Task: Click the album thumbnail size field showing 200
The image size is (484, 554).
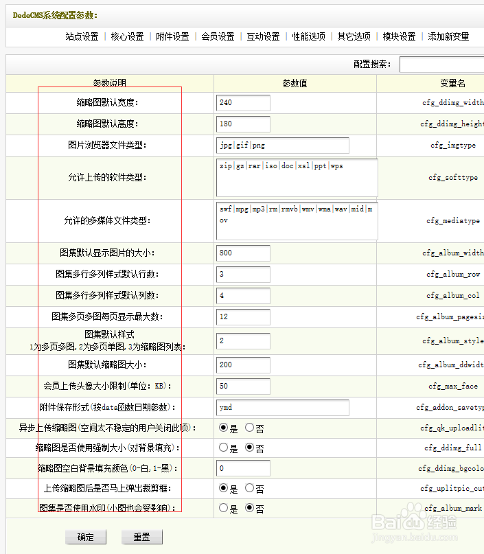Action: (243, 365)
